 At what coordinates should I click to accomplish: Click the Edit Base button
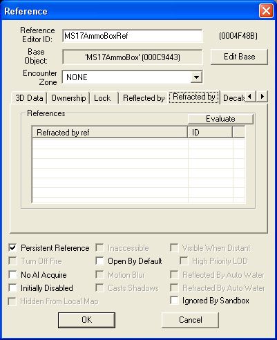tap(239, 57)
